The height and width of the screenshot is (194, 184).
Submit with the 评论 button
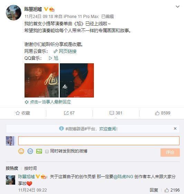coord(170,153)
